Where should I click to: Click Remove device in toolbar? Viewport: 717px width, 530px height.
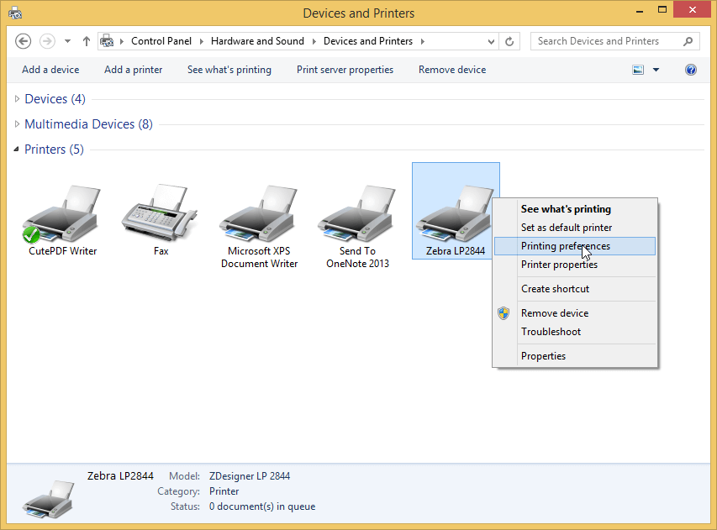tap(451, 70)
